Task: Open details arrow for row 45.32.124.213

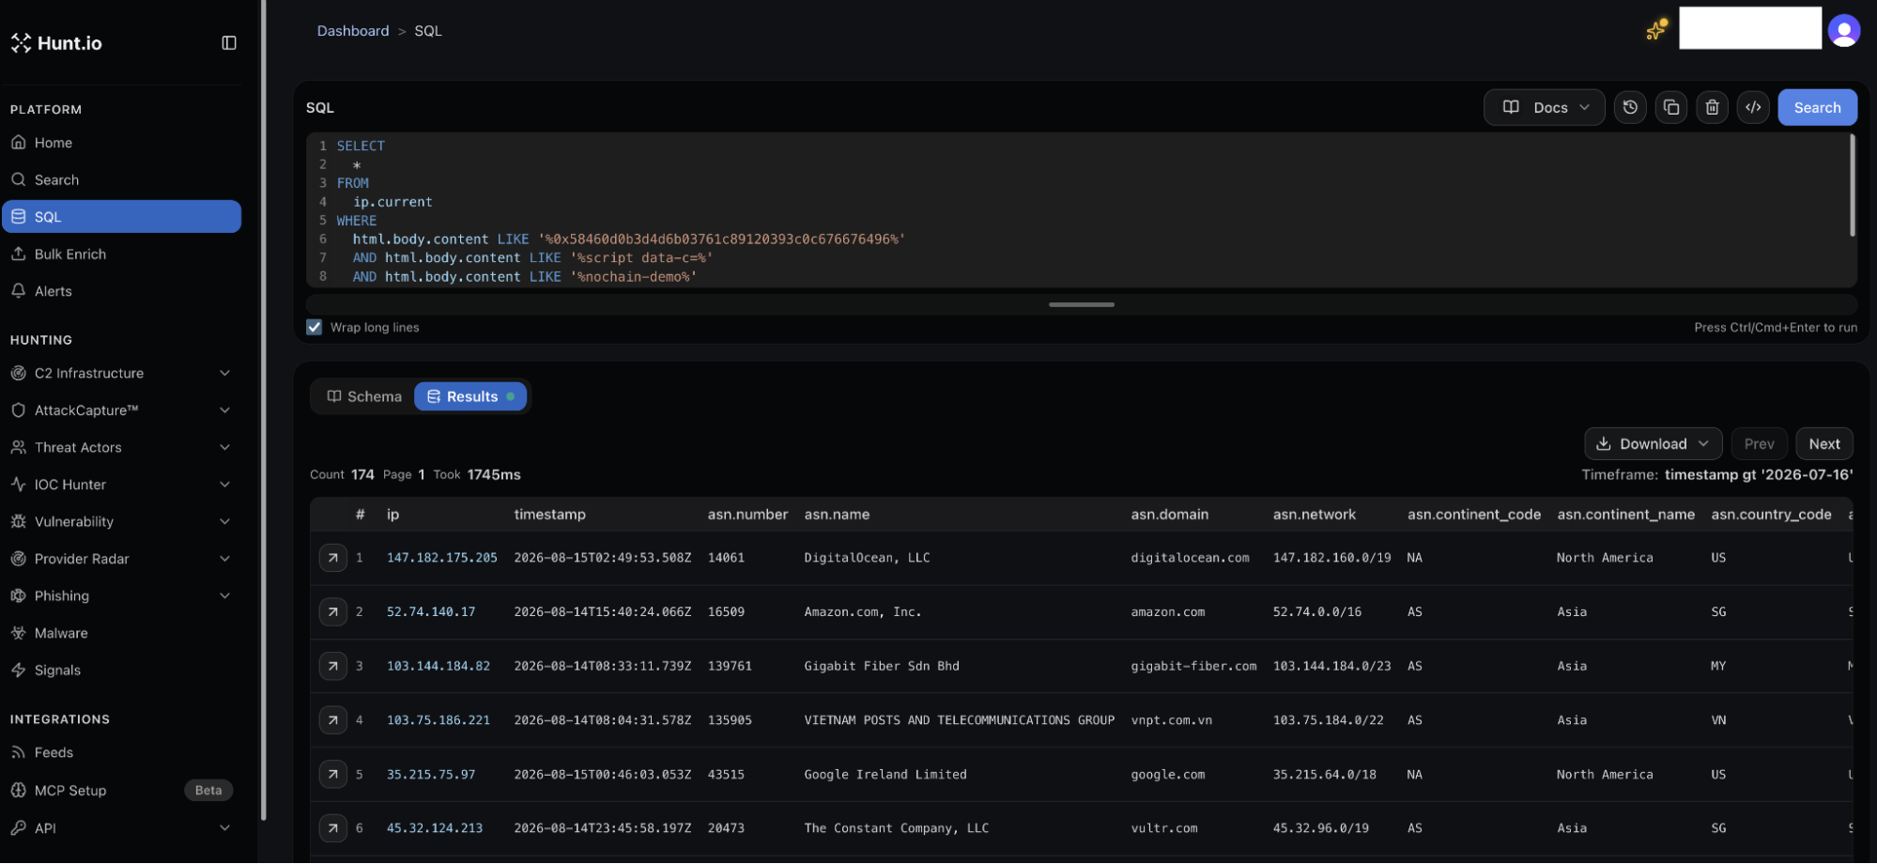Action: (332, 828)
